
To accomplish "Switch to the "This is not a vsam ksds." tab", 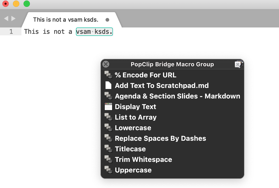I will 66,20.
